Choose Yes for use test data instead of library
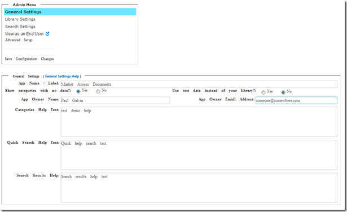Viewport: 347px width, 212px height. click(x=263, y=92)
